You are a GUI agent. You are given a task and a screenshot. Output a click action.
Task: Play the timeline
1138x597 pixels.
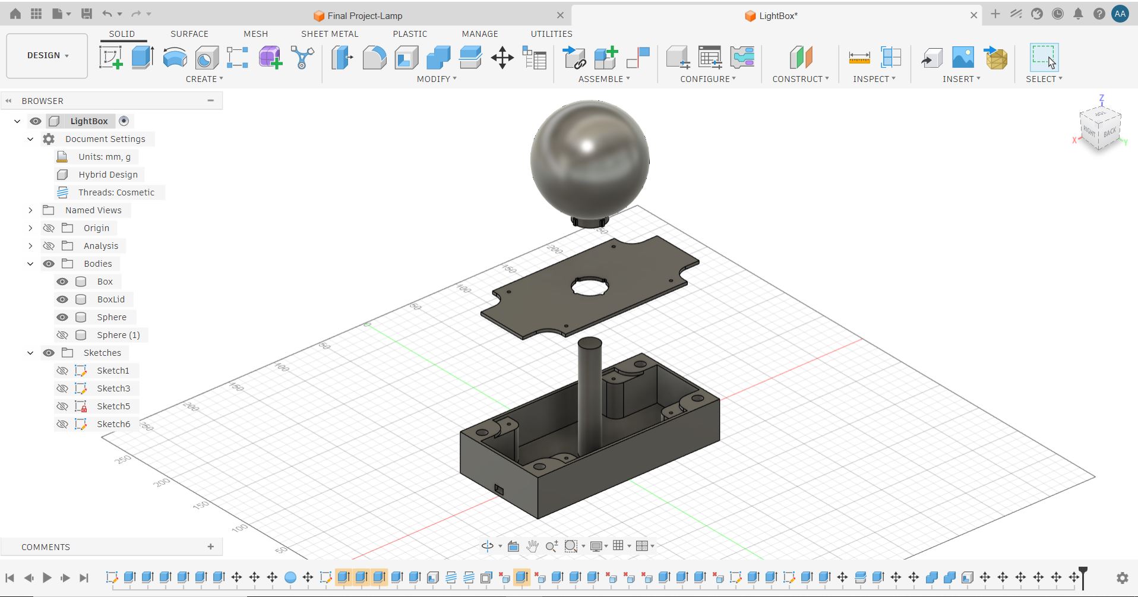coord(47,577)
